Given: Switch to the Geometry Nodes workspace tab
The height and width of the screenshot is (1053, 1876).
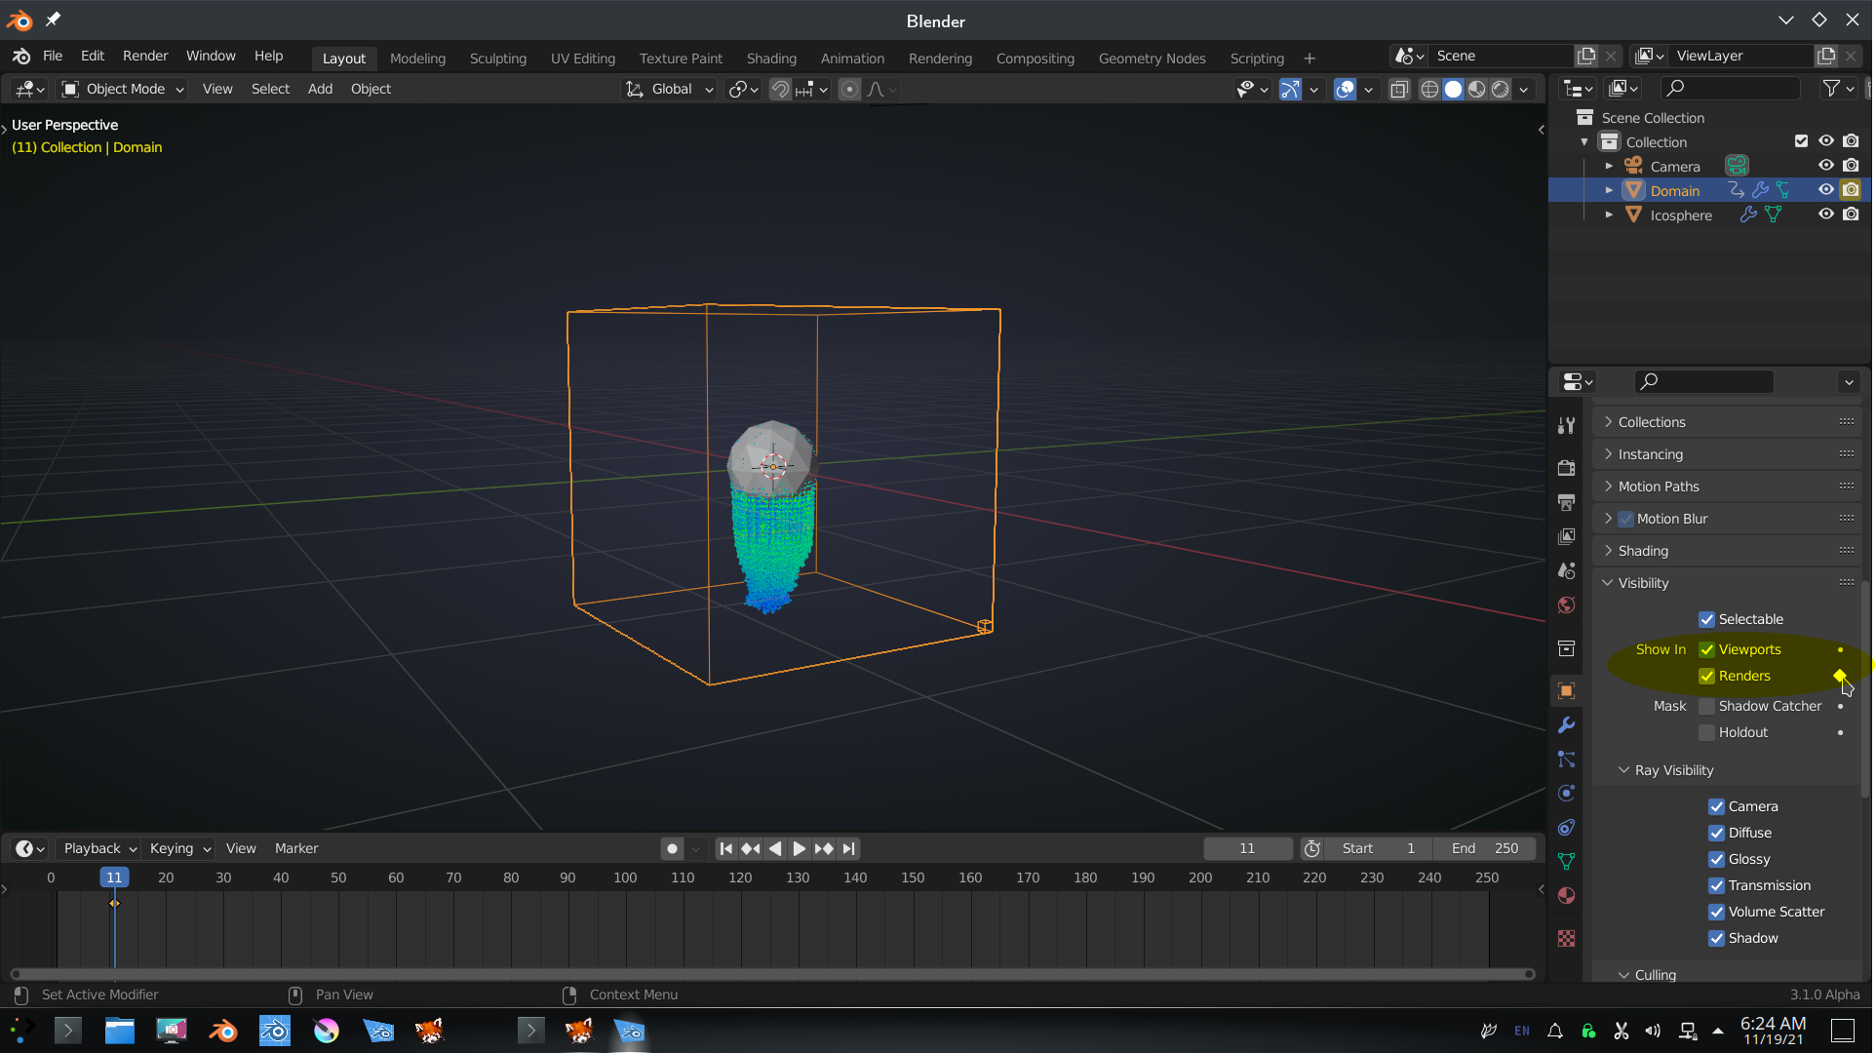Looking at the screenshot, I should coord(1152,58).
